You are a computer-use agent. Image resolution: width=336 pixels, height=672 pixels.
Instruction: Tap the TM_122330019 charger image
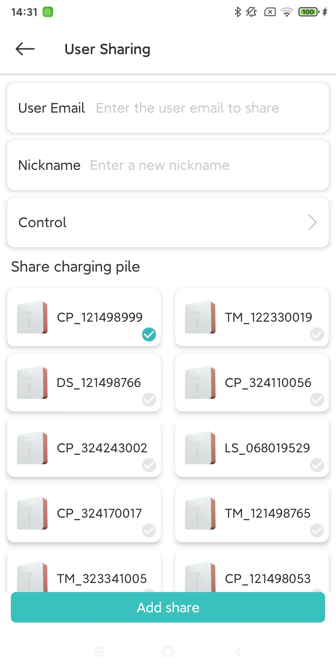click(200, 317)
